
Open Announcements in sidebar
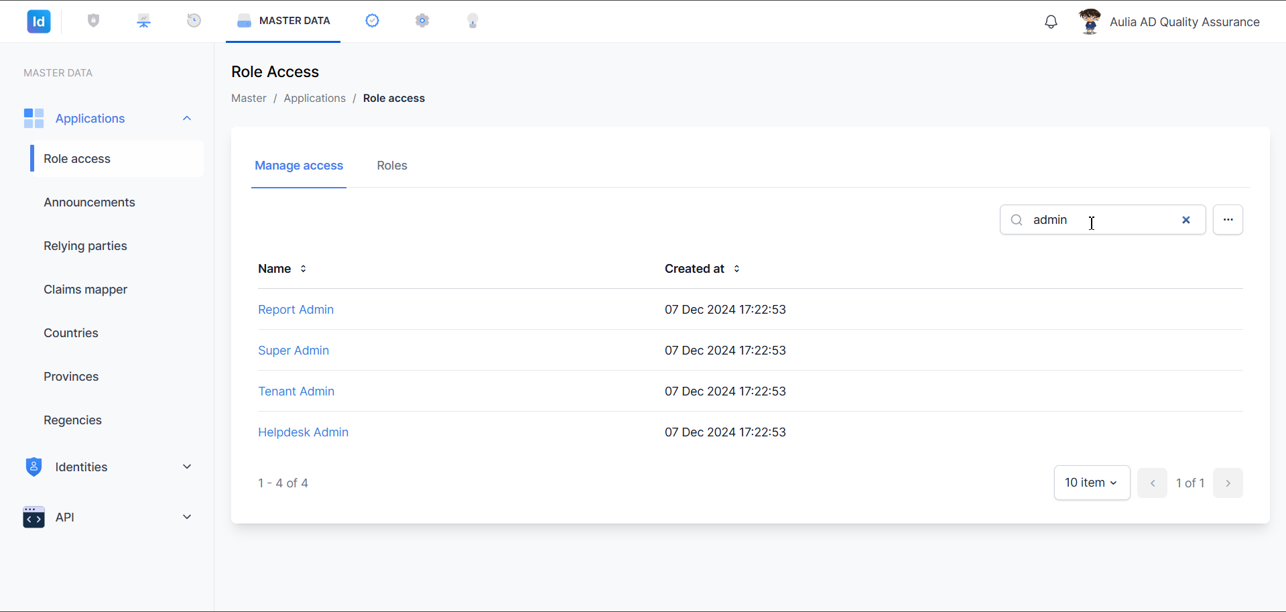point(89,202)
